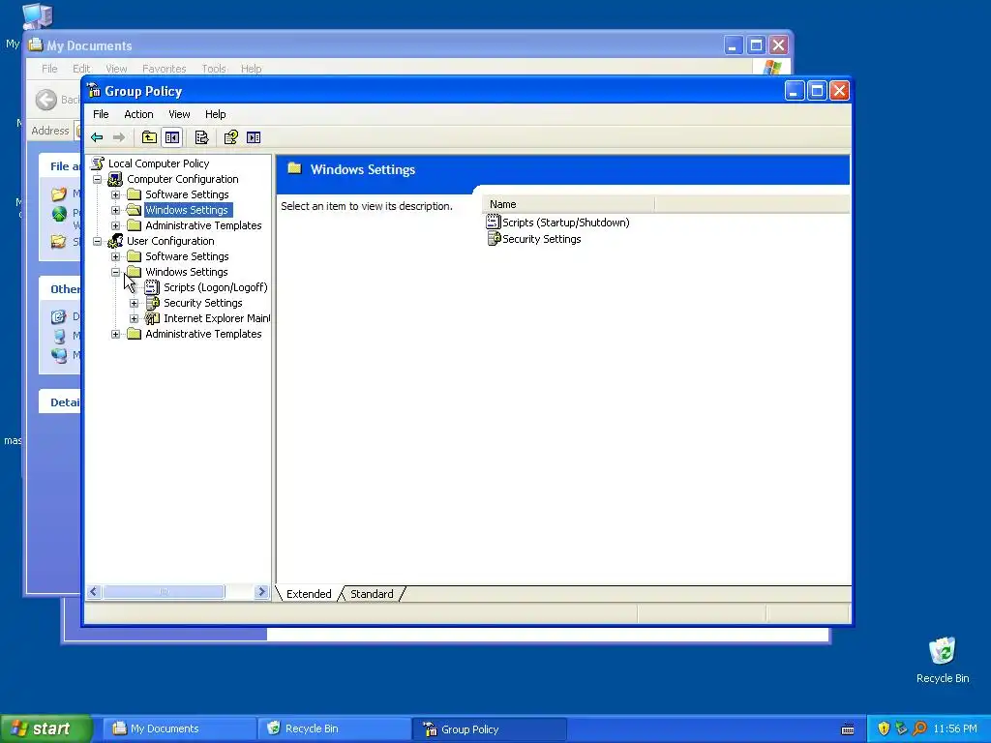Minimize the Group Policy window
The width and height of the screenshot is (991, 743).
[795, 90]
